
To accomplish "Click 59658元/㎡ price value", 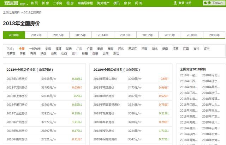I will pyautogui.click(x=49, y=79).
